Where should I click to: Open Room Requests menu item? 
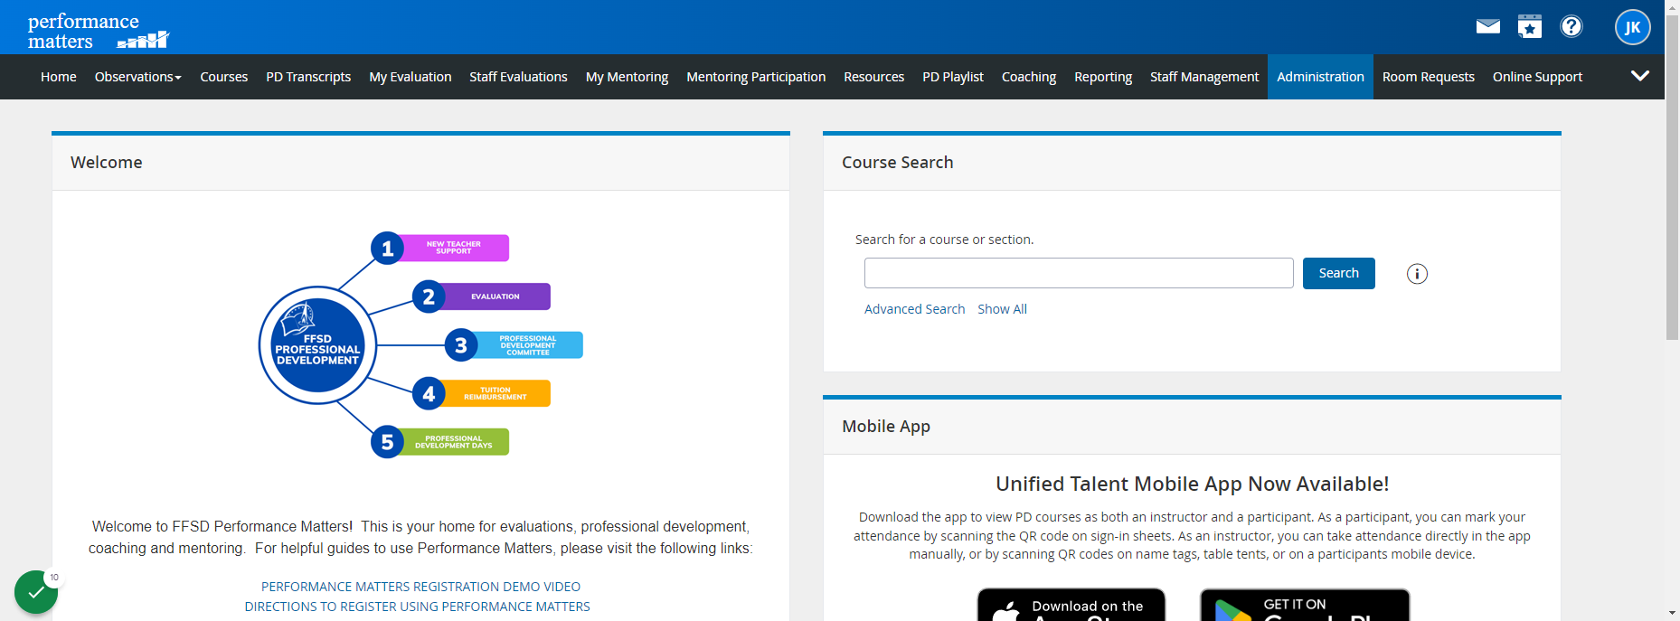tap(1429, 77)
